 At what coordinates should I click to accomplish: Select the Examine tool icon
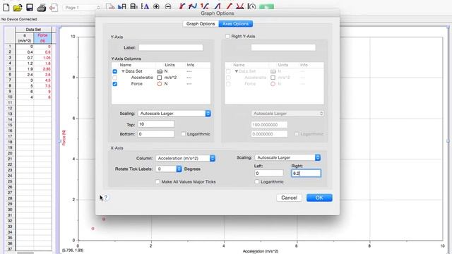(x=182, y=6)
